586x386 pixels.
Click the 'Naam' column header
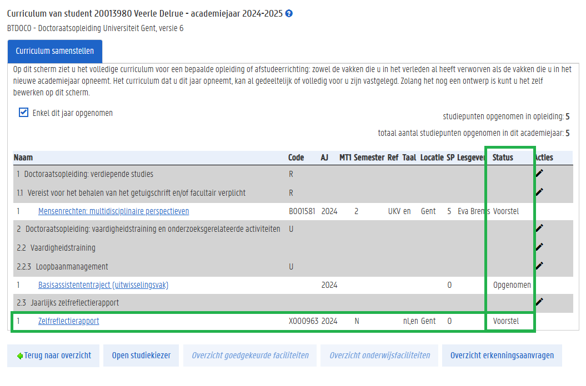pyautogui.click(x=23, y=158)
